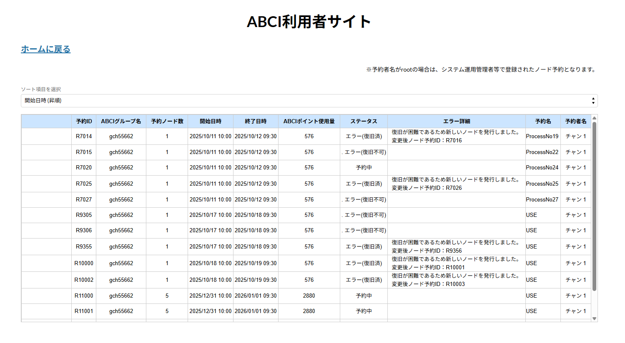Select the row with reservation ID R7014
The height and width of the screenshot is (343, 625).
pos(84,137)
